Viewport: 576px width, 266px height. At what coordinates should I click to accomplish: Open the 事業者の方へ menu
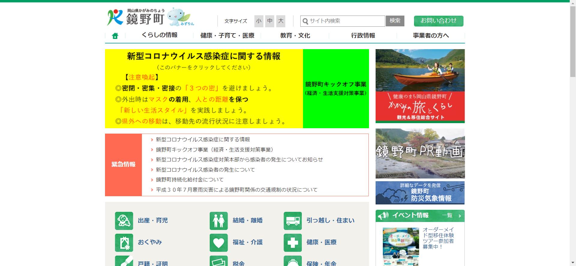431,36
